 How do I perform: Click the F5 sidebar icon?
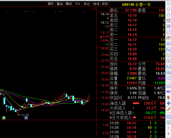[x=168, y=117]
